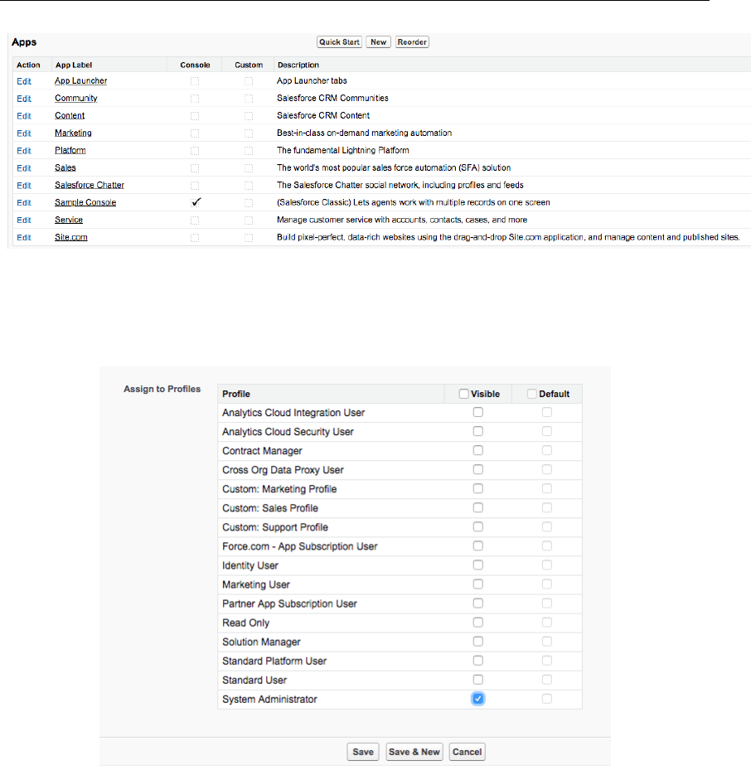Check Visible for Identity User
Screen dimensions: 751x780
tap(478, 564)
